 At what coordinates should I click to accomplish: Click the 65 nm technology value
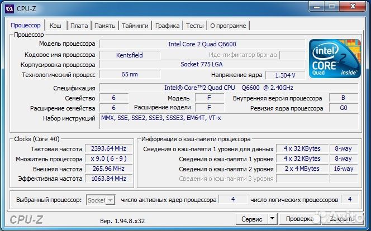pos(130,74)
